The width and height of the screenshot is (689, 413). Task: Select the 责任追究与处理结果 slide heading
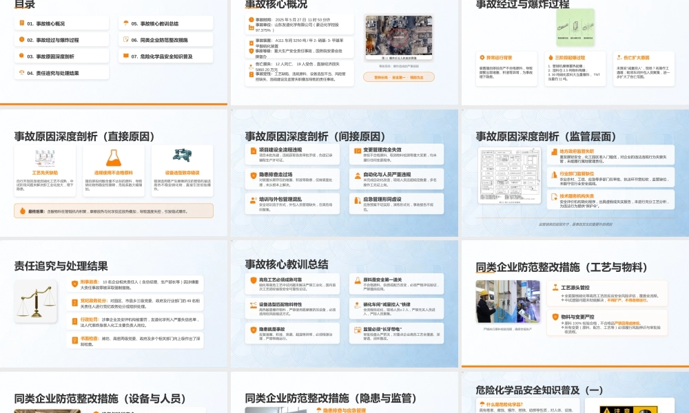(x=61, y=266)
